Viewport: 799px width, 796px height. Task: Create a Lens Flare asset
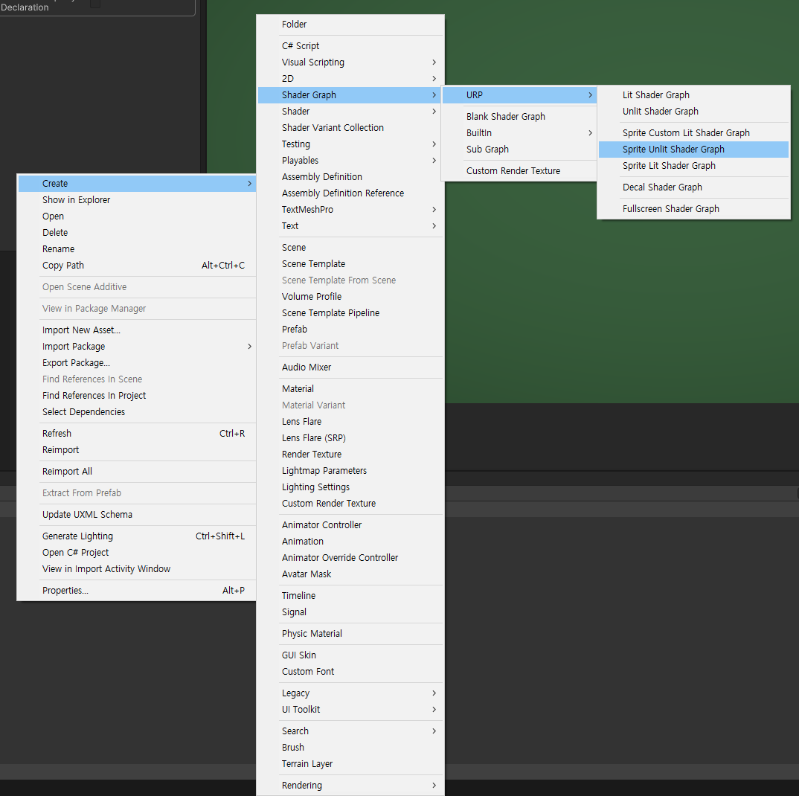point(350,422)
